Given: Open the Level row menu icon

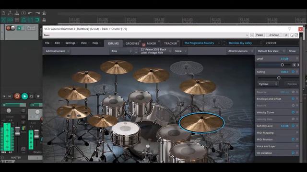Looking at the screenshot, I should (x=297, y=58).
